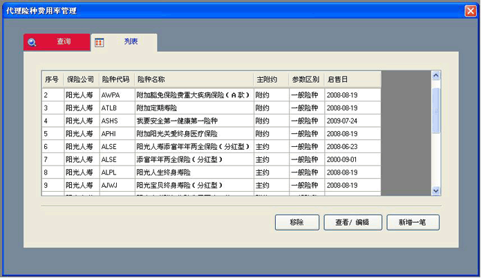Click the 主附约 column header
Screen dimensions: 481x278
click(271, 79)
